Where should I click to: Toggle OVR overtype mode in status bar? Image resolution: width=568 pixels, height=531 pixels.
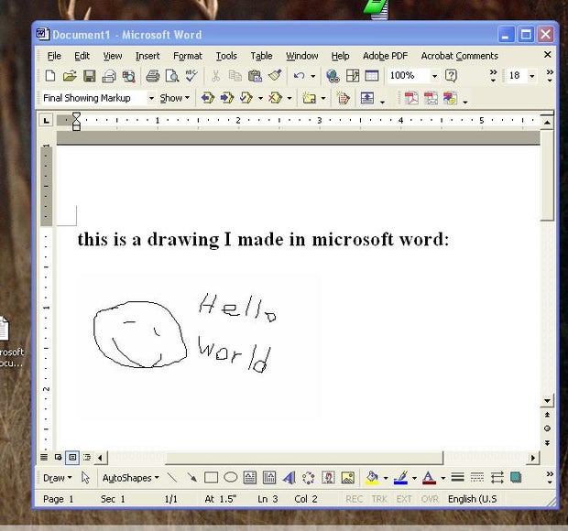point(429,499)
